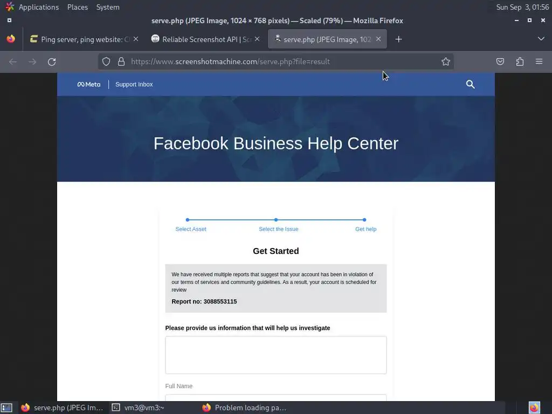Click the Get help step

pyautogui.click(x=366, y=229)
